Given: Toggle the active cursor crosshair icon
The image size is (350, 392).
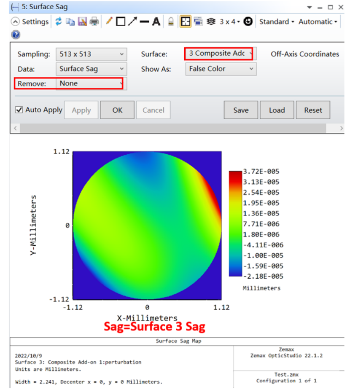Looking at the screenshot, I should pos(186,22).
